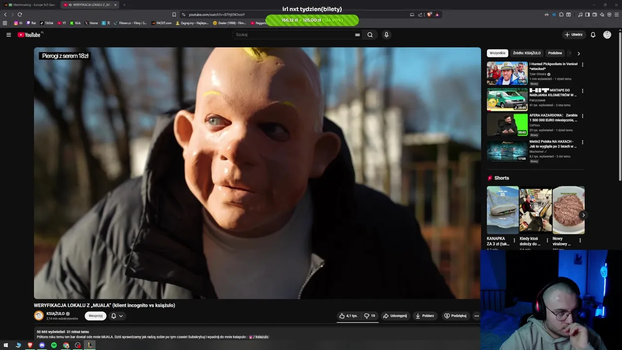Viewport: 622px width, 350px height.
Task: Open media control music note icon
Action: click(580, 15)
